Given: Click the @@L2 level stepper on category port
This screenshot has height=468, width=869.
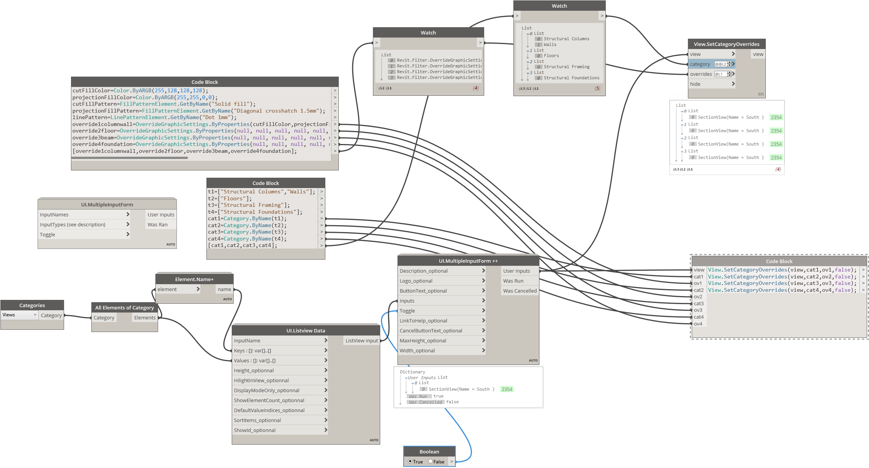Looking at the screenshot, I should tap(729, 64).
